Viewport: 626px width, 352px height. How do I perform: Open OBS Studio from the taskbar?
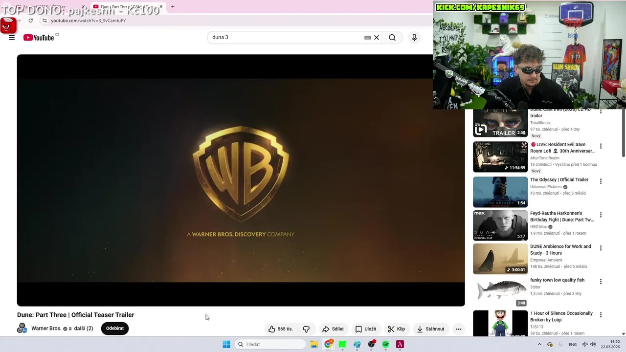tap(371, 344)
